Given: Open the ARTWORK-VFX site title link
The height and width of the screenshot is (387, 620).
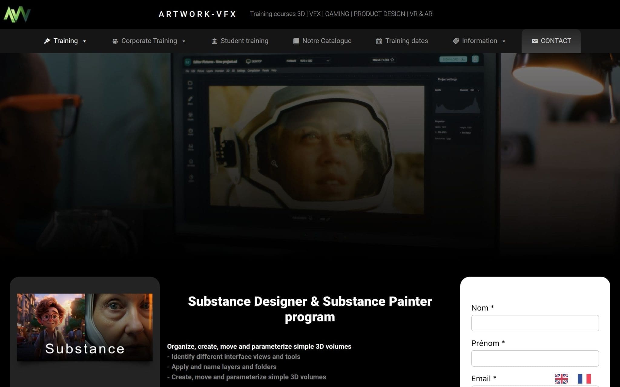Looking at the screenshot, I should pos(197,14).
